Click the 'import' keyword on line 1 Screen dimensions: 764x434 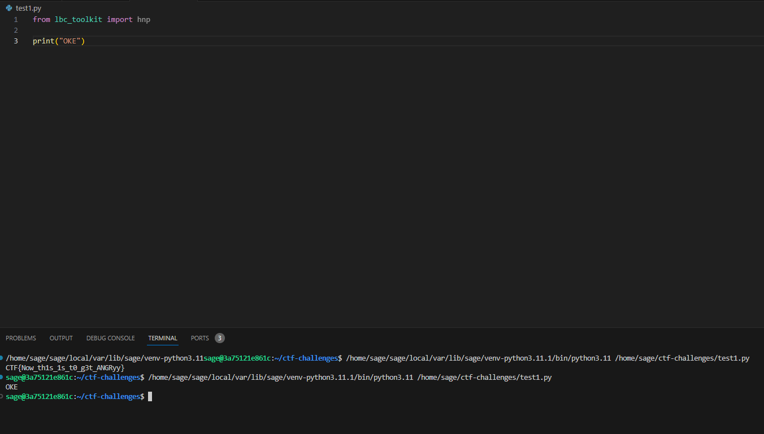(x=120, y=20)
